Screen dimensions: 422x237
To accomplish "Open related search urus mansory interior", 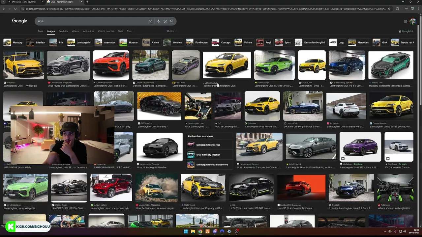I will click(210, 154).
